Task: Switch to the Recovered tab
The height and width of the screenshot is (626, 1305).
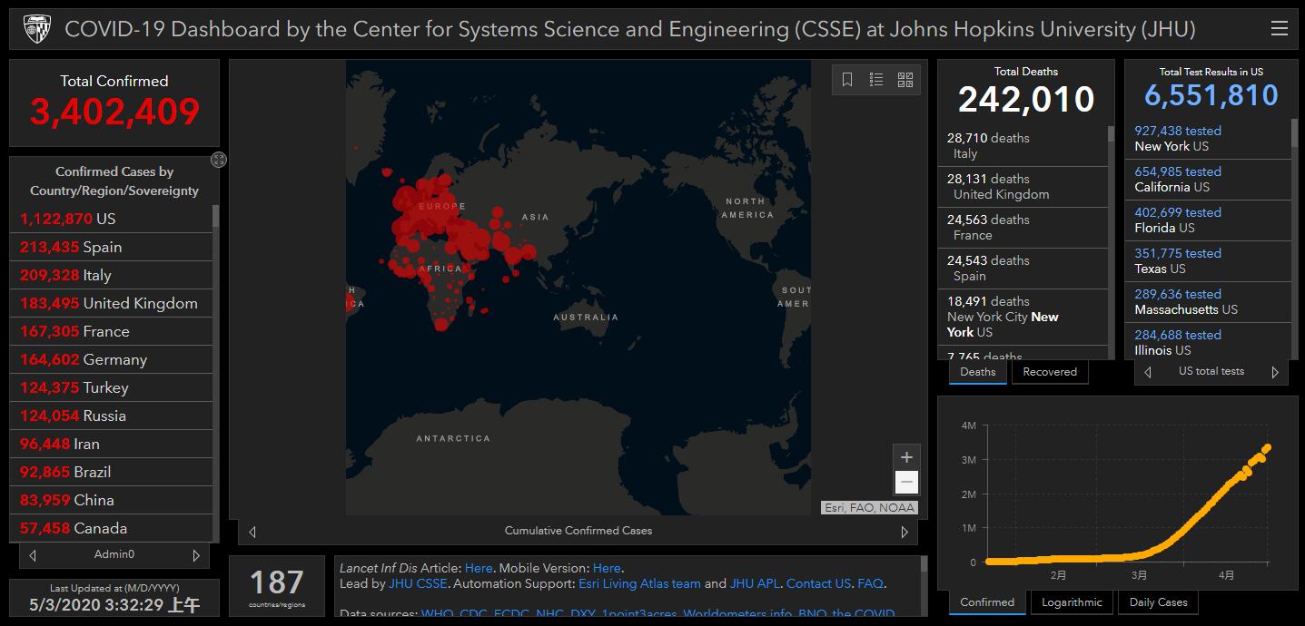Action: [x=1050, y=372]
